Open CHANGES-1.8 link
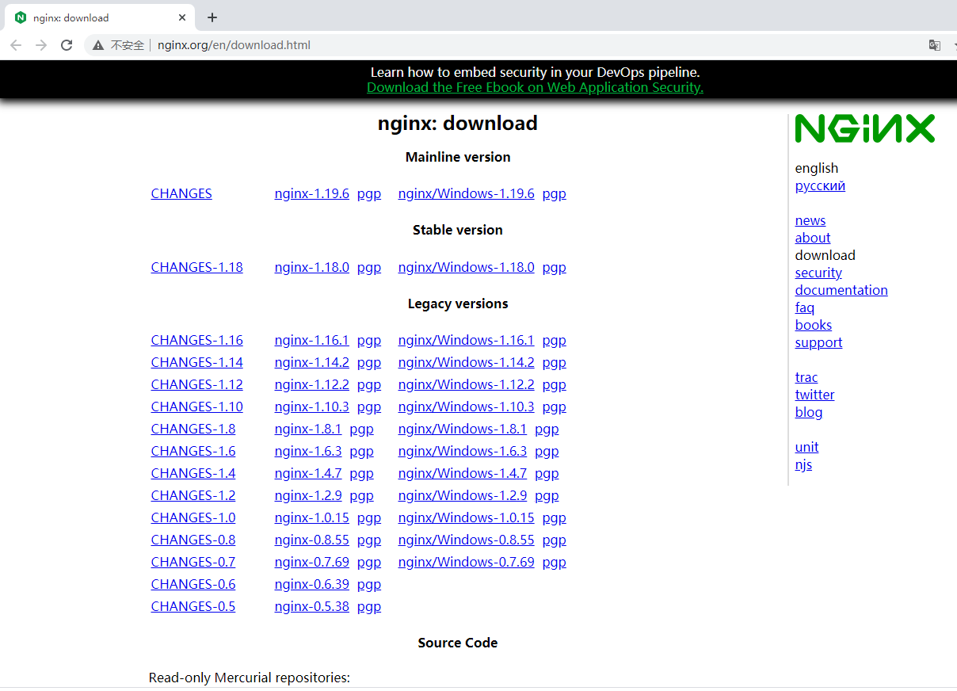This screenshot has height=691, width=957. [x=193, y=429]
